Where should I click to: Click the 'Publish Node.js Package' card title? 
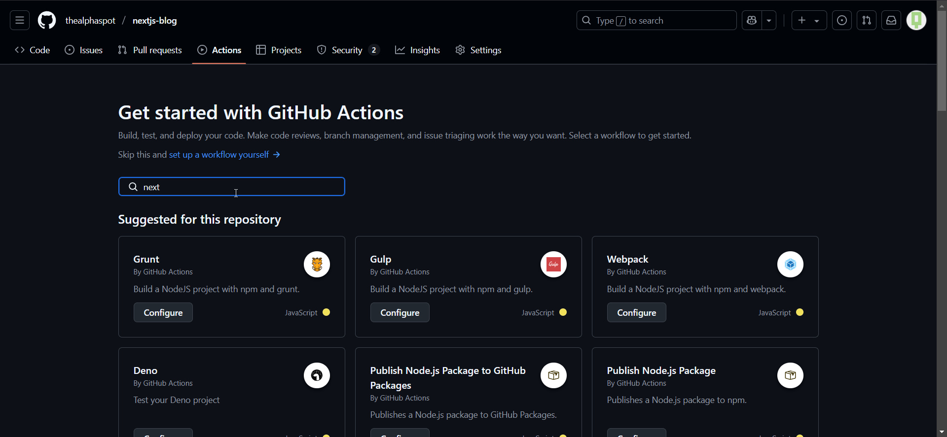[661, 370]
